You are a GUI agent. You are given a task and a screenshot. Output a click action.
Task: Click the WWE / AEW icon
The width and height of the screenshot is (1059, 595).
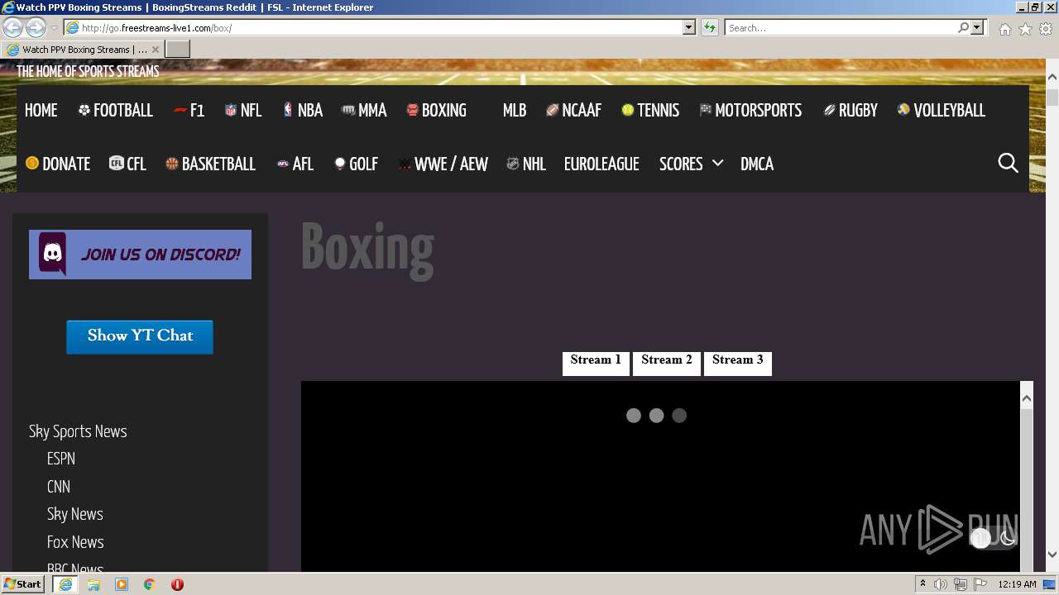click(405, 164)
